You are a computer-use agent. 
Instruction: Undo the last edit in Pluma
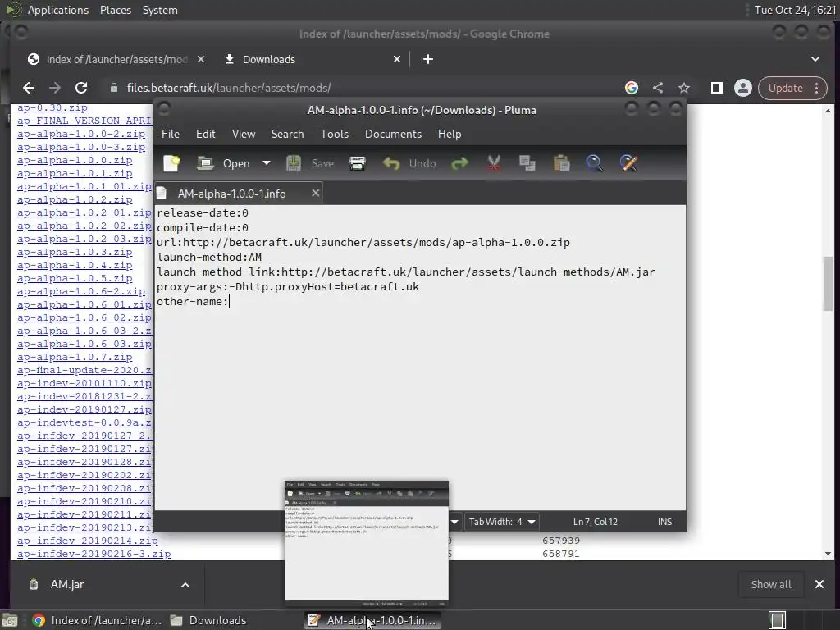click(410, 163)
